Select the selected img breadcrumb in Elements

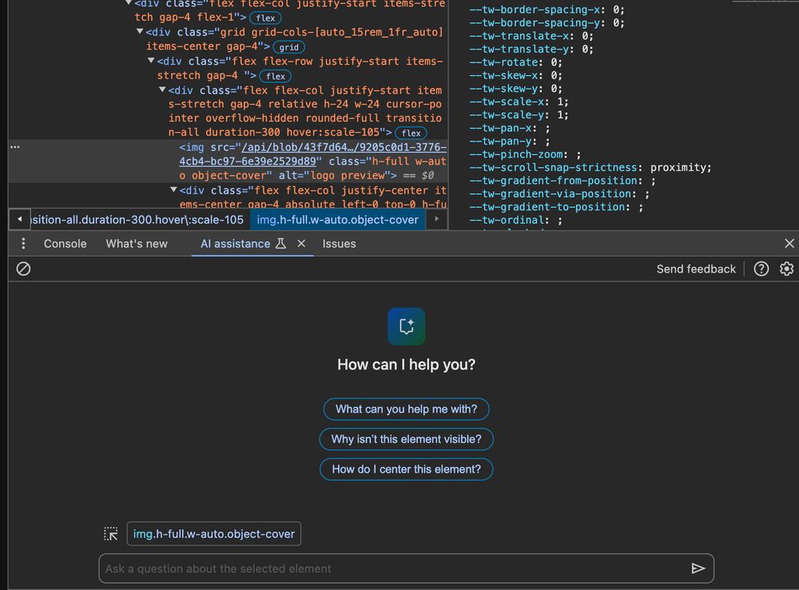(337, 220)
